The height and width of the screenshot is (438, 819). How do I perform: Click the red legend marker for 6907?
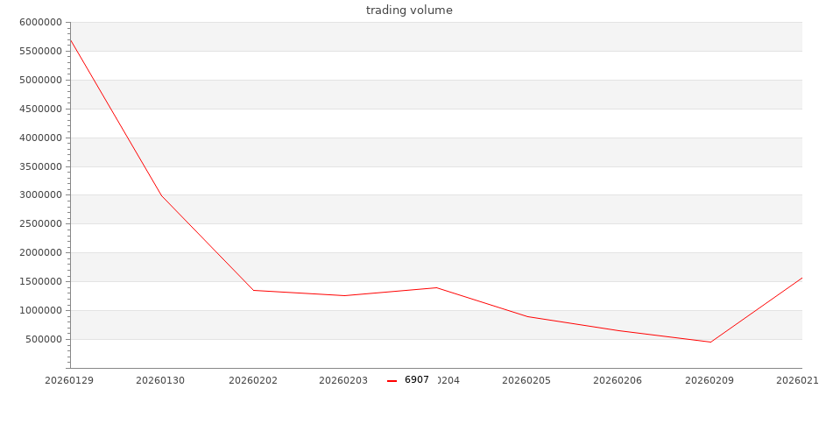392,381
